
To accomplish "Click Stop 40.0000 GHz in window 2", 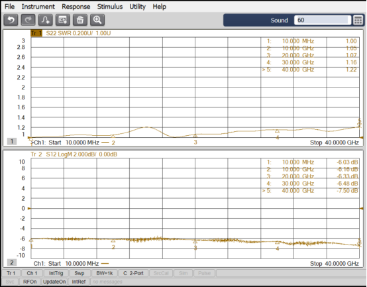I will click(x=335, y=264).
